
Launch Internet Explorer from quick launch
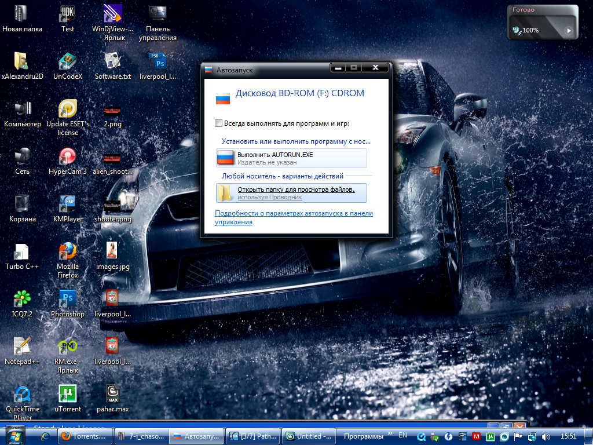[x=45, y=436]
